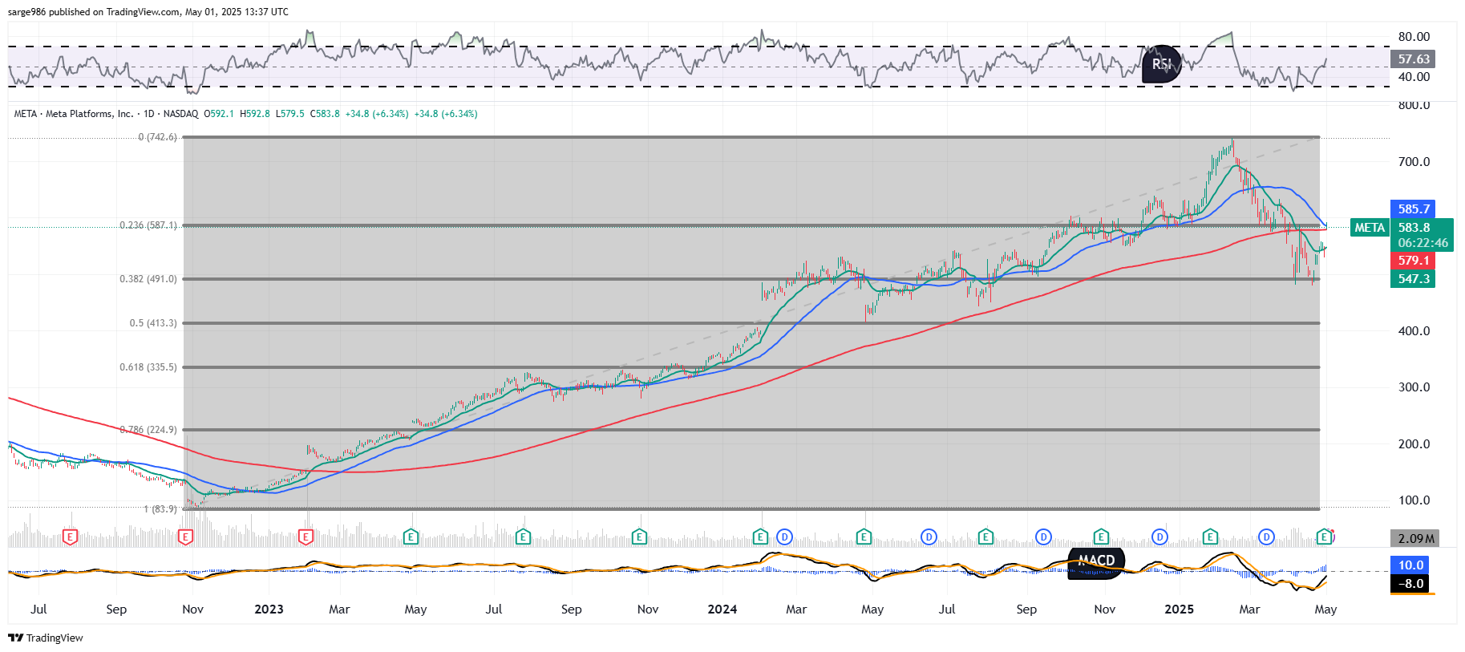The width and height of the screenshot is (1465, 652).
Task: Click the red 579.1 moving average label
Action: click(1413, 261)
